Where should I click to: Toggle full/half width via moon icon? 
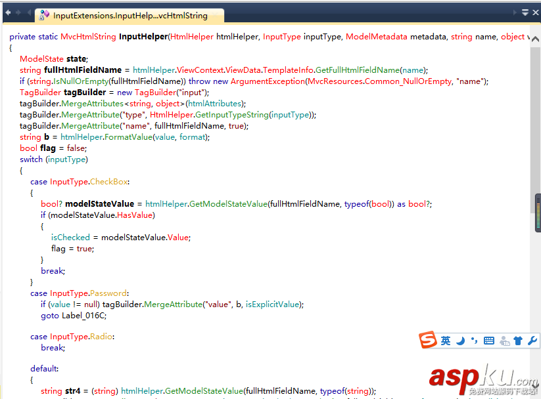460,340
